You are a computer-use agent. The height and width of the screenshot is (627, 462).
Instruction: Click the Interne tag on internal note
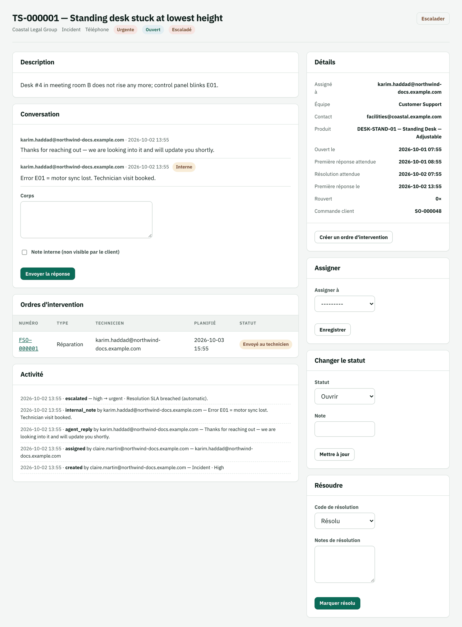pos(184,167)
